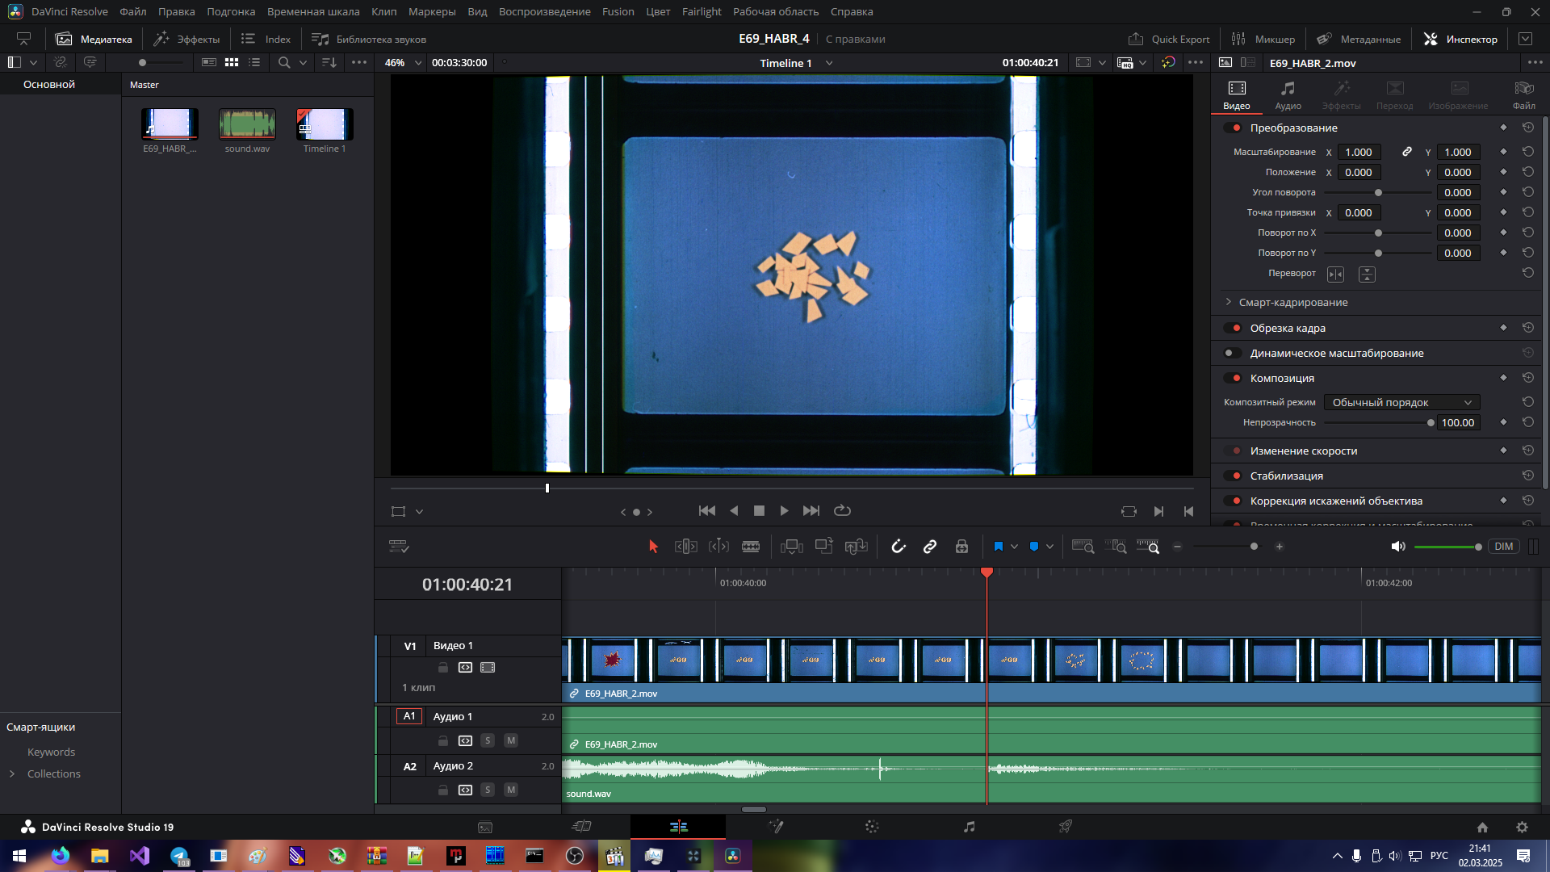Open the Fusion page icon
This screenshot has height=872, width=1550.
click(x=776, y=826)
